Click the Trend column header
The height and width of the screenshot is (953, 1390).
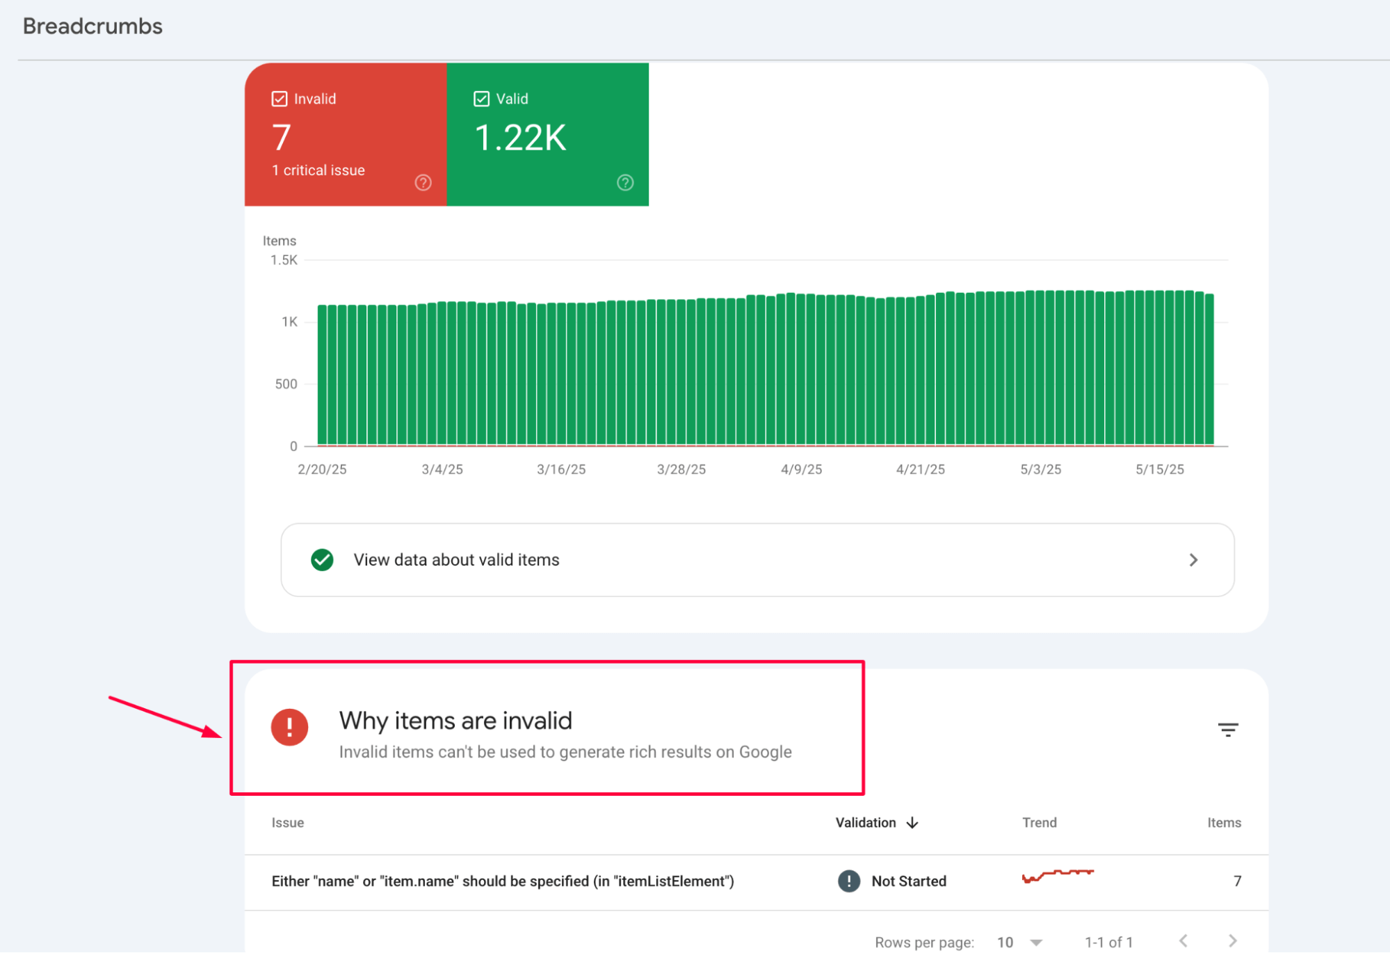pyautogui.click(x=1038, y=822)
